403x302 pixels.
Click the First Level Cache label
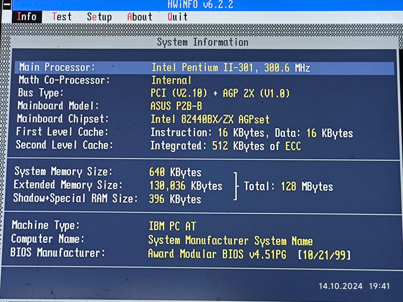(62, 132)
